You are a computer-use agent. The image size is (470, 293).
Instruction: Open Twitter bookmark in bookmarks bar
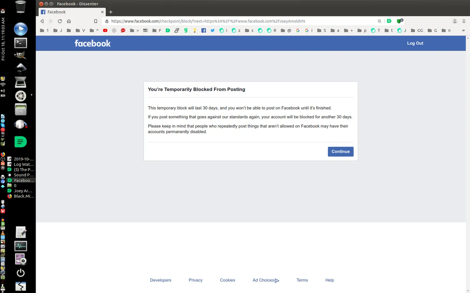click(213, 30)
